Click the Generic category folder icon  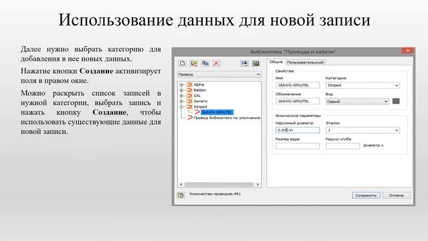point(189,101)
